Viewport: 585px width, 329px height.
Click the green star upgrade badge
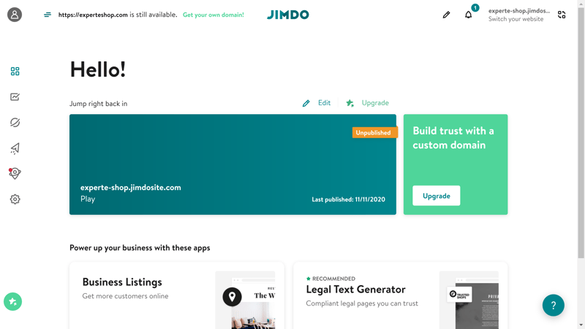12,301
